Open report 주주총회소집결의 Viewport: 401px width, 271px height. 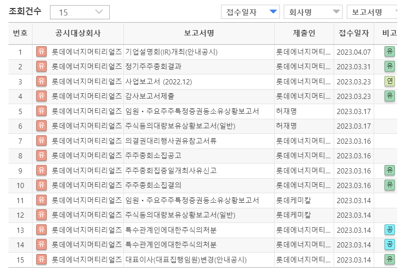pyautogui.click(x=153, y=185)
